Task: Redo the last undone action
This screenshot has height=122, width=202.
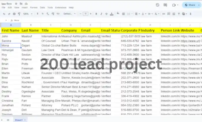Action: (x=9, y=14)
